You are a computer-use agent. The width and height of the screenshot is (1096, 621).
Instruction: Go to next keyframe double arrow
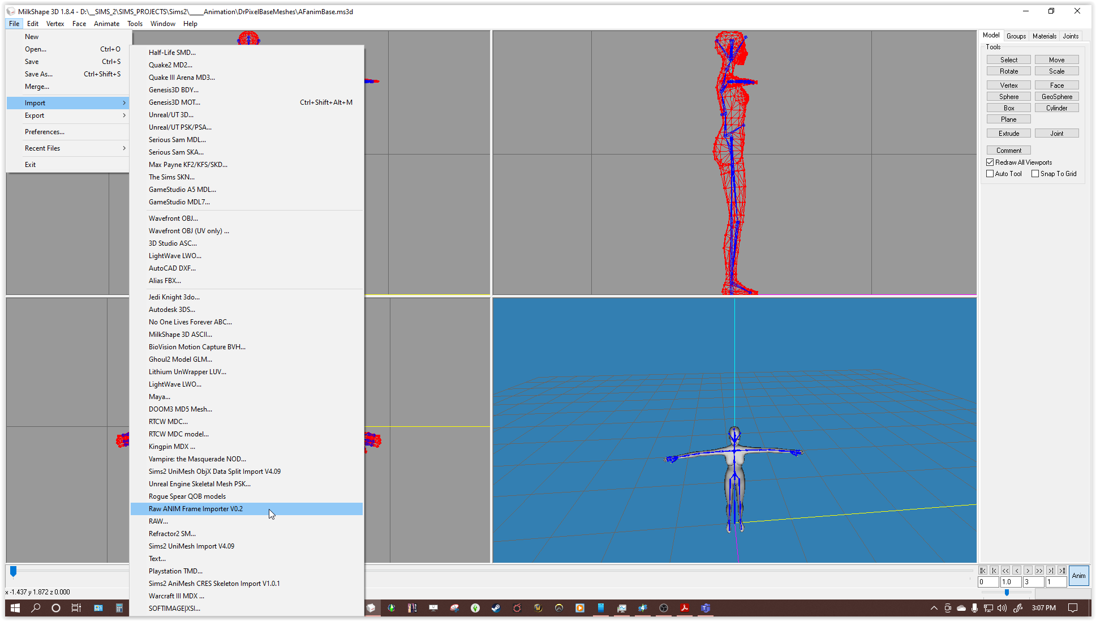click(1039, 570)
